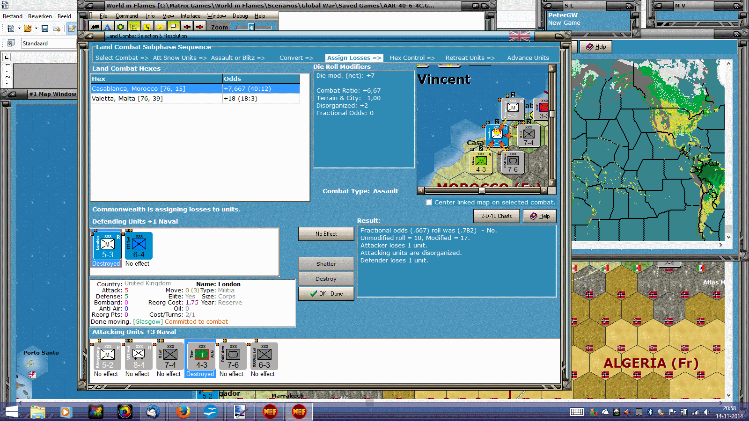Viewport: 749px width, 421px height.
Task: Open the folder dropdown arrow in the editor toolbar
Action: point(36,29)
